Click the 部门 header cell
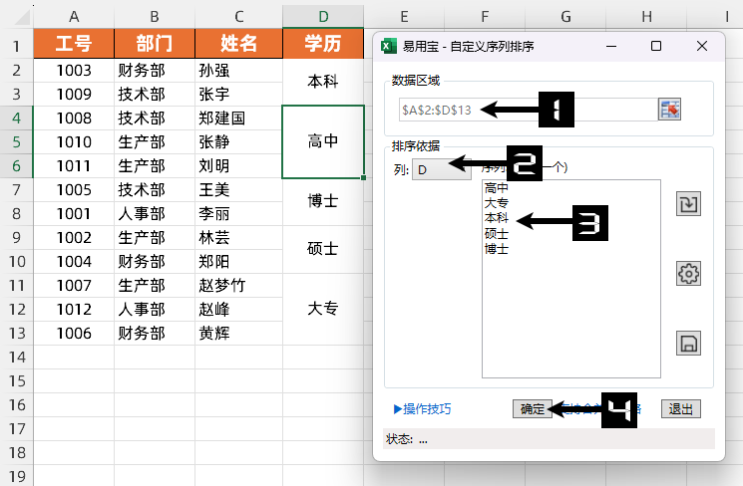 coord(155,43)
